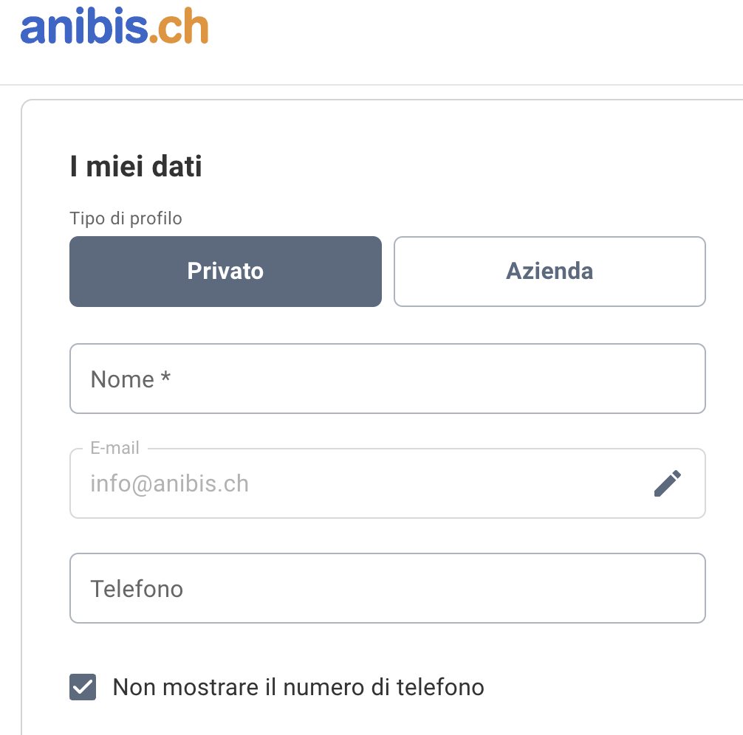
Task: Untick the hide phone number checkbox
Action: click(x=83, y=687)
